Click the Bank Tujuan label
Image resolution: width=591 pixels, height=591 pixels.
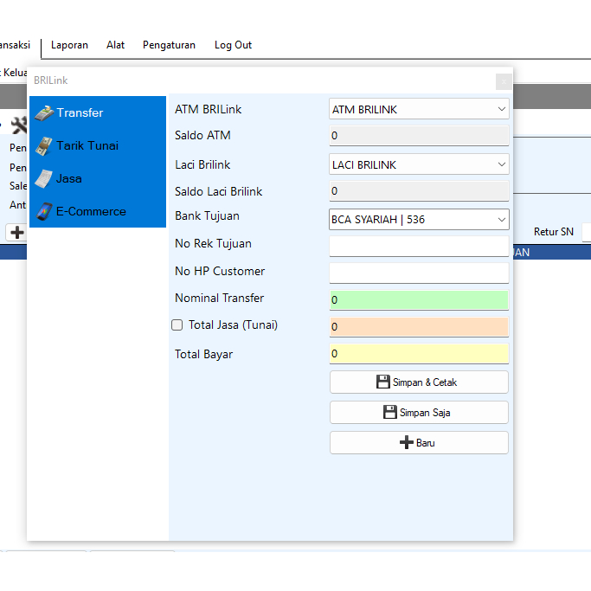click(207, 216)
